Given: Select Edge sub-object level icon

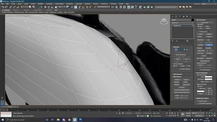Looking at the screenshot, I should tap(179, 50).
